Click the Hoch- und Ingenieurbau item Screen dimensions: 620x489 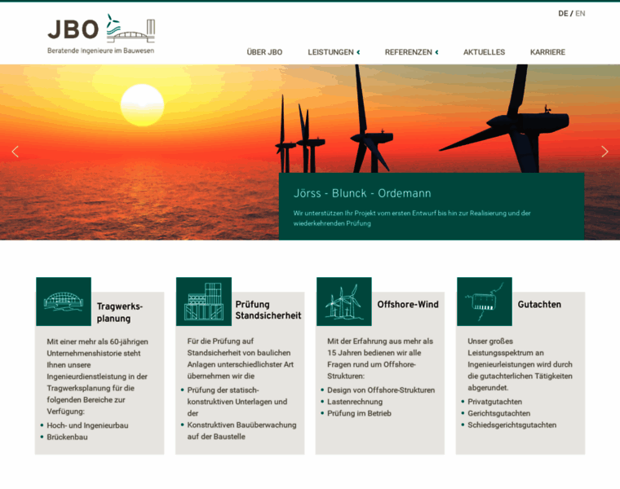click(87, 425)
